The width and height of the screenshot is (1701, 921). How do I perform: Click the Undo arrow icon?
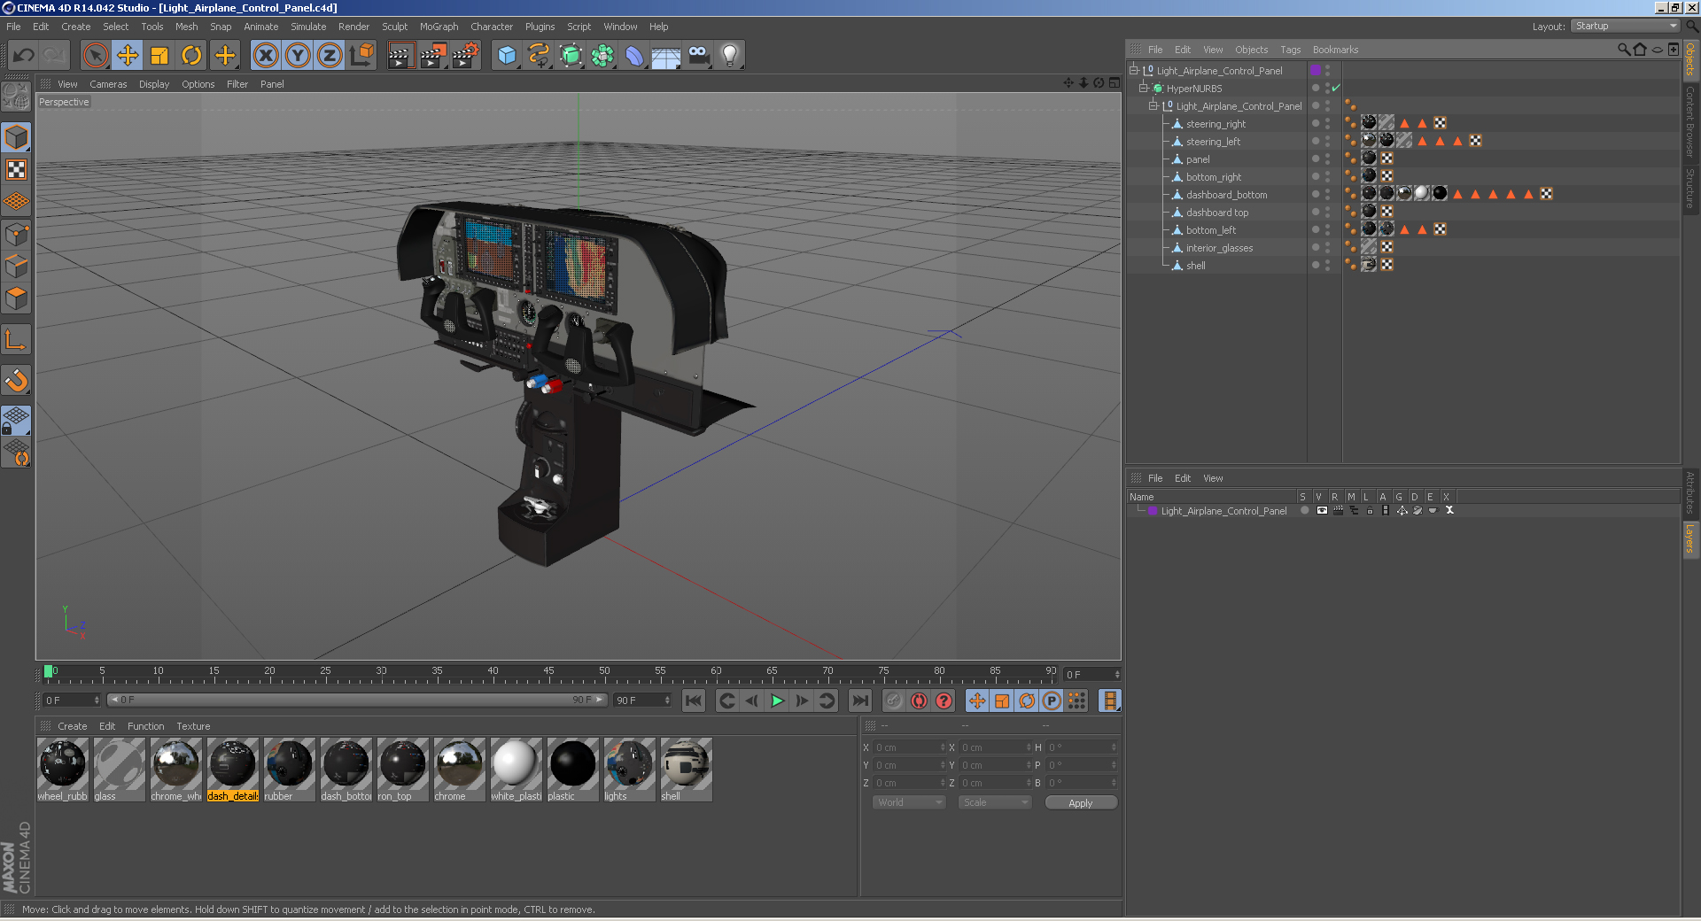click(23, 56)
